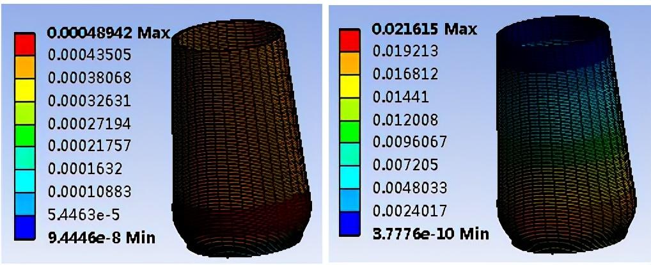Click the red swatch beside 0.021615 Max

click(x=349, y=40)
